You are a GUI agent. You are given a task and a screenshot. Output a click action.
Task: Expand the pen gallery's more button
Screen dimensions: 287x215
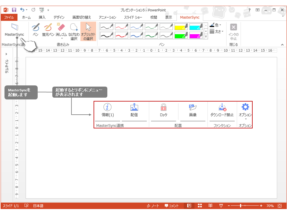point(206,37)
